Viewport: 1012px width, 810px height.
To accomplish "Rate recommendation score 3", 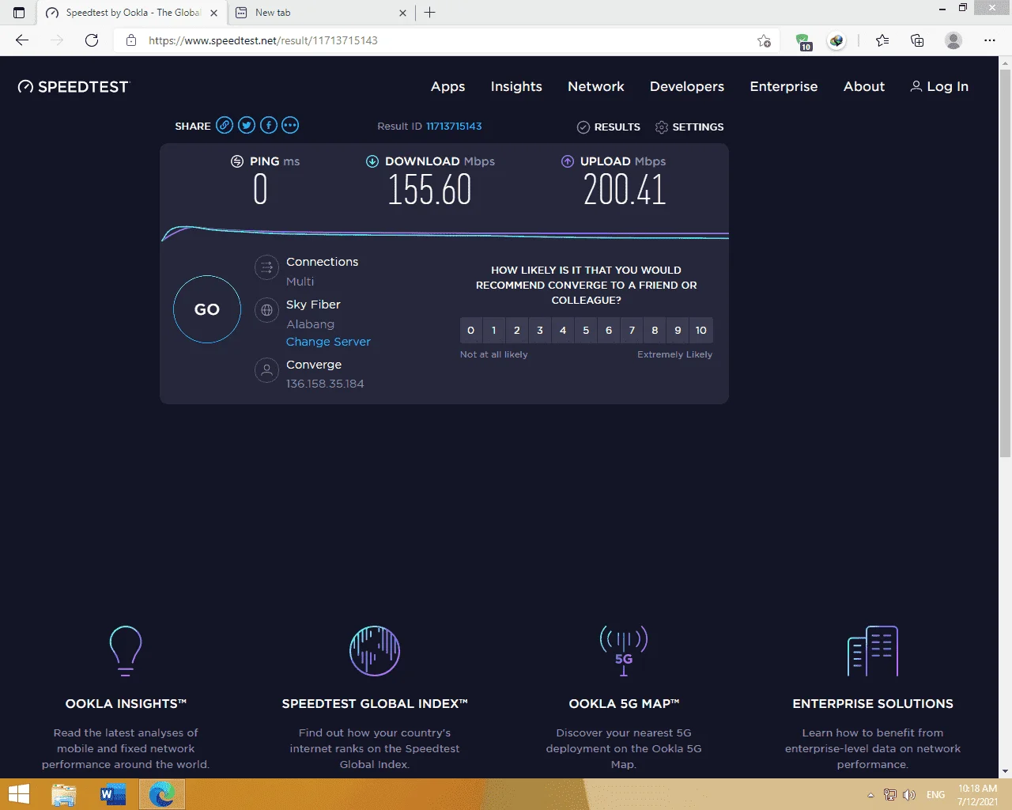I will tap(540, 331).
